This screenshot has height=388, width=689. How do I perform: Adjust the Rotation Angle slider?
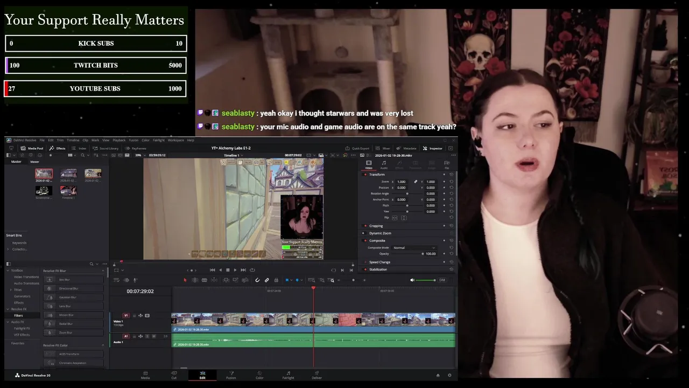407,193
